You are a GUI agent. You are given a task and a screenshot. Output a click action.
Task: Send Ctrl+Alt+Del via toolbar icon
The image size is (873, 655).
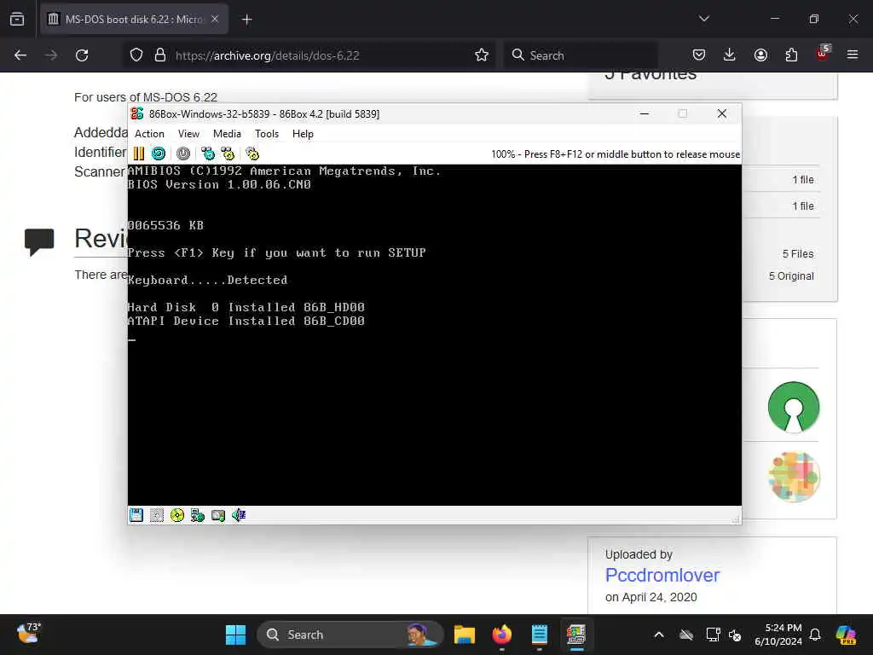(x=208, y=154)
